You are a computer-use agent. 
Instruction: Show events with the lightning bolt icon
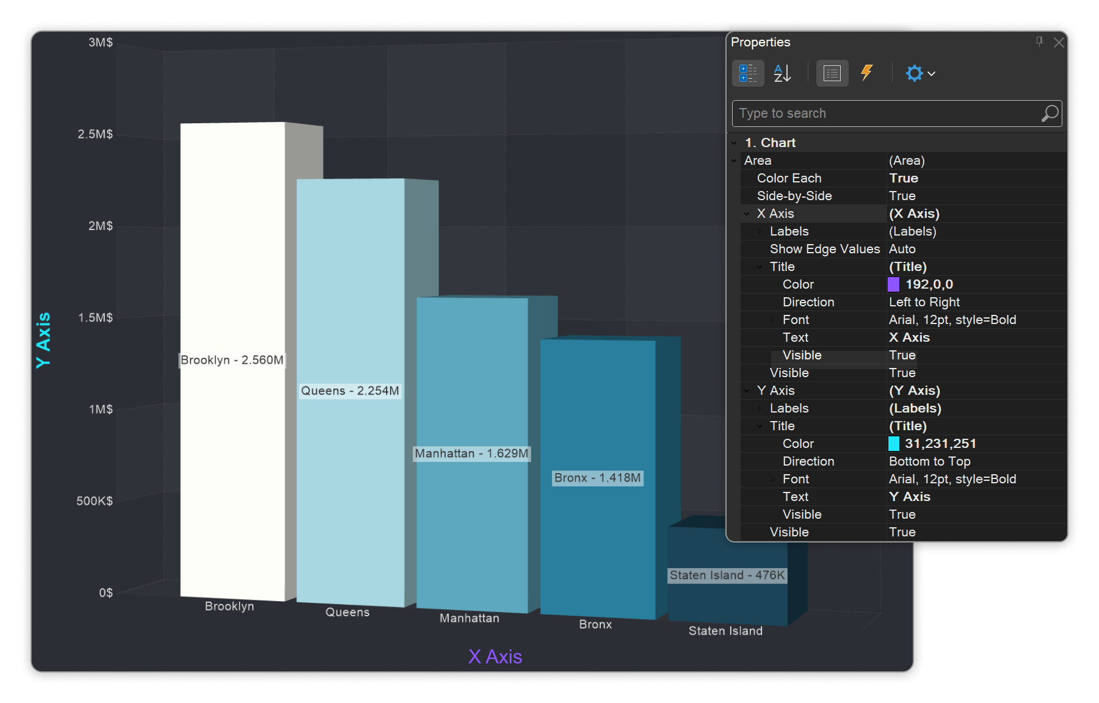point(866,73)
